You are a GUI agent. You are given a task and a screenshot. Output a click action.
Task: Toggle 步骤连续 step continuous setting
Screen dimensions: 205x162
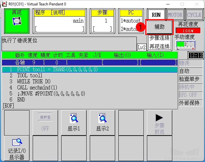click(159, 38)
